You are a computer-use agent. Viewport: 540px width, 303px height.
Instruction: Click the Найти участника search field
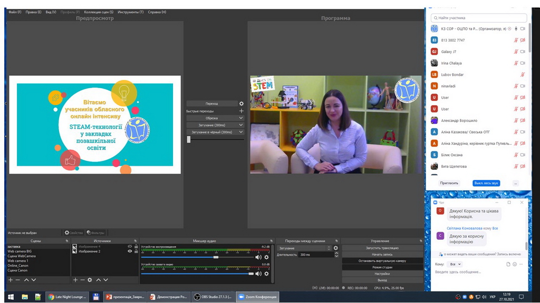[478, 18]
